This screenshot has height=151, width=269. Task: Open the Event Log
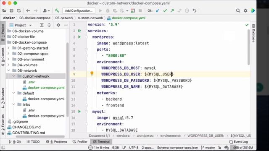coord(238,142)
